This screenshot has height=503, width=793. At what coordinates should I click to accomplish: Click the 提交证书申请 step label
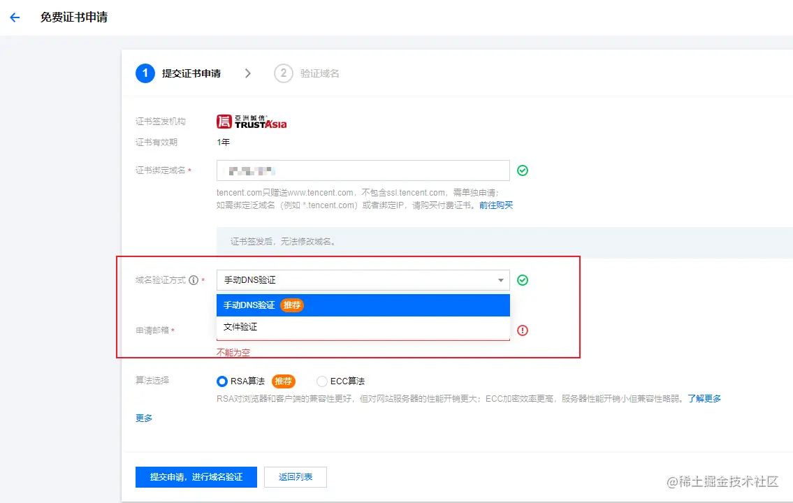point(191,73)
